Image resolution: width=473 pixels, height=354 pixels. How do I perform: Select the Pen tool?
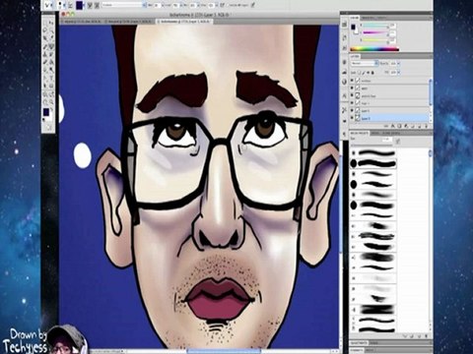pos(44,78)
